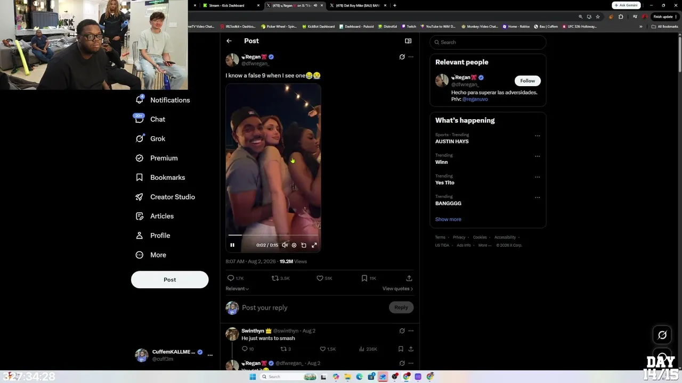Mute the playing X browser tab
Viewport: 682px width, 383px height.
(x=315, y=5)
